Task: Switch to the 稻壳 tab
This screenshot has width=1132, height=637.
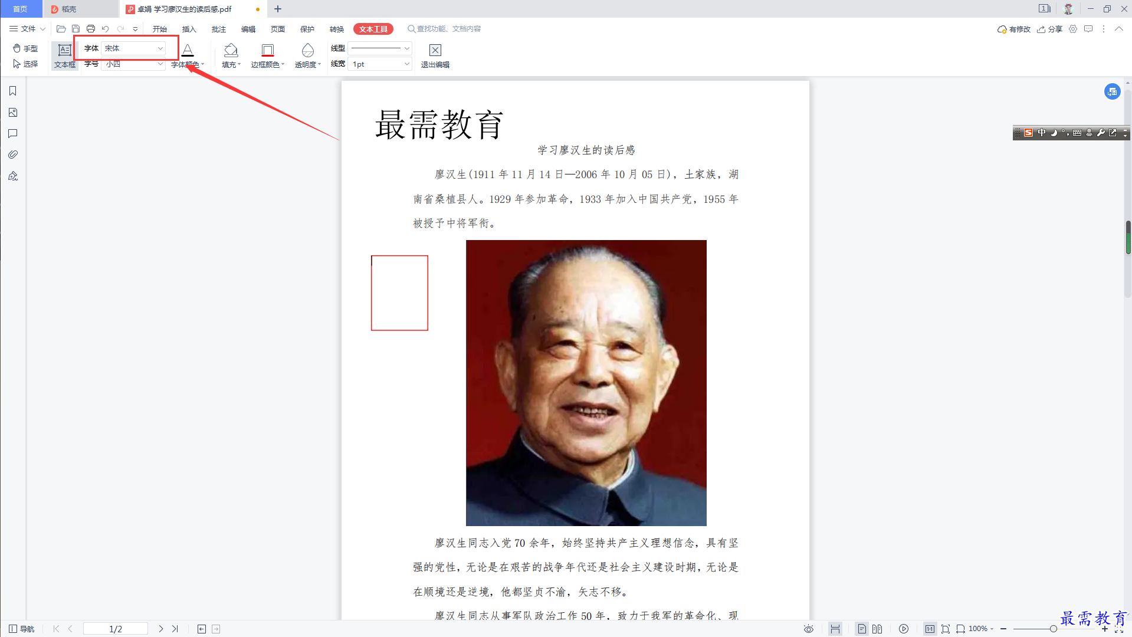Action: (x=80, y=9)
